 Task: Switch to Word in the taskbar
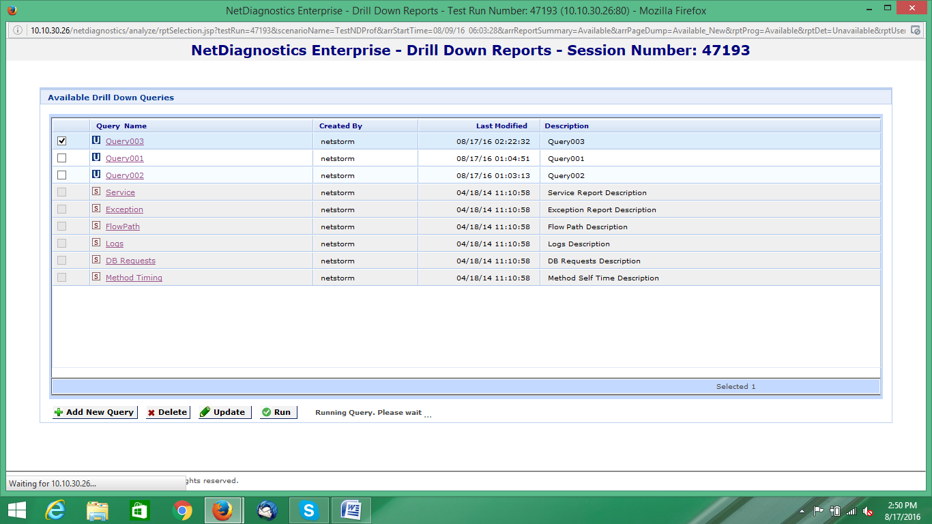point(351,510)
